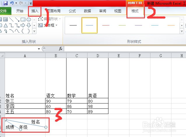The width and height of the screenshot is (186, 137).
Task: Click the Save icon in quick access toolbar
Action: point(6,3)
